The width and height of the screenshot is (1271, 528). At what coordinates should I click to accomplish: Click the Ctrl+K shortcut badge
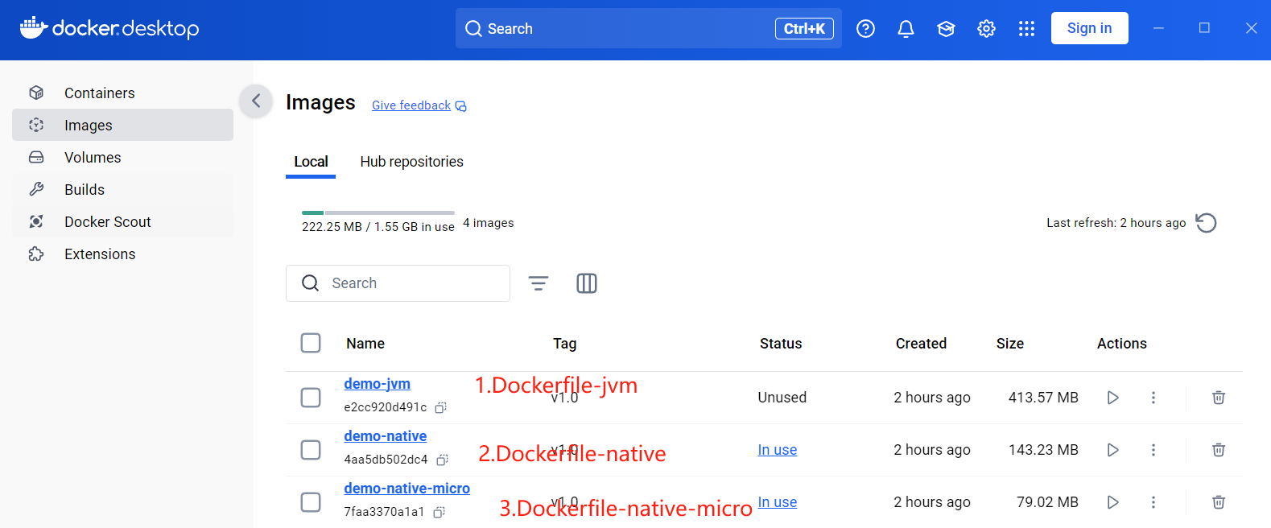click(x=804, y=28)
